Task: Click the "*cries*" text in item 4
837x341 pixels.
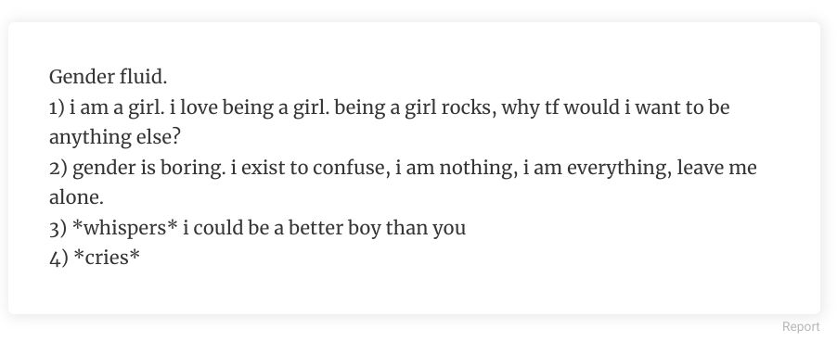Action: [x=106, y=258]
